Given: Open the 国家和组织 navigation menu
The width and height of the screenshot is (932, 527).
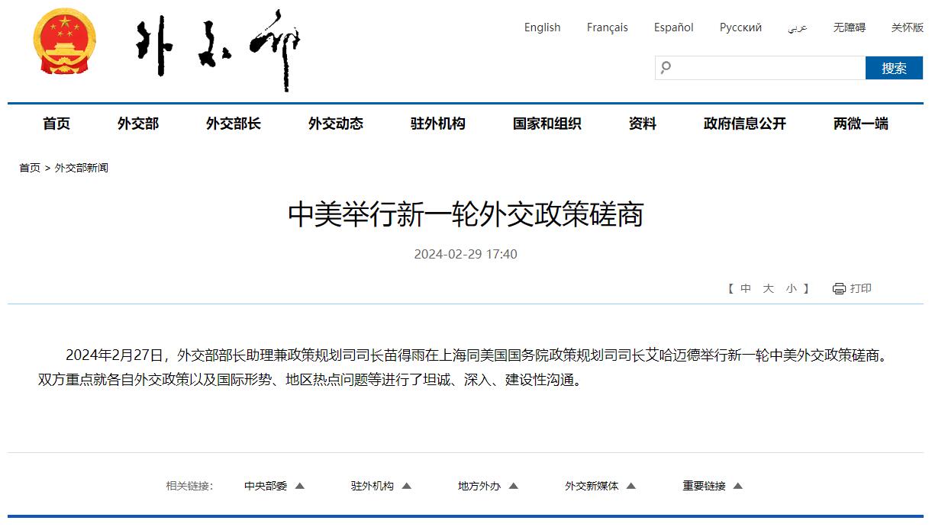Looking at the screenshot, I should click(547, 124).
